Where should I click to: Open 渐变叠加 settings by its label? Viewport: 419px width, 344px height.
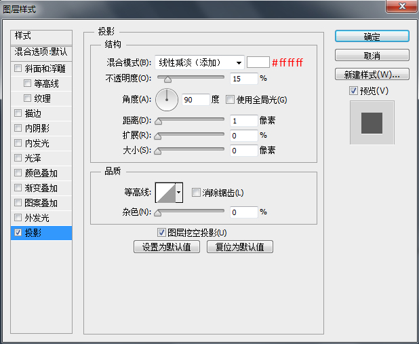[x=41, y=188]
